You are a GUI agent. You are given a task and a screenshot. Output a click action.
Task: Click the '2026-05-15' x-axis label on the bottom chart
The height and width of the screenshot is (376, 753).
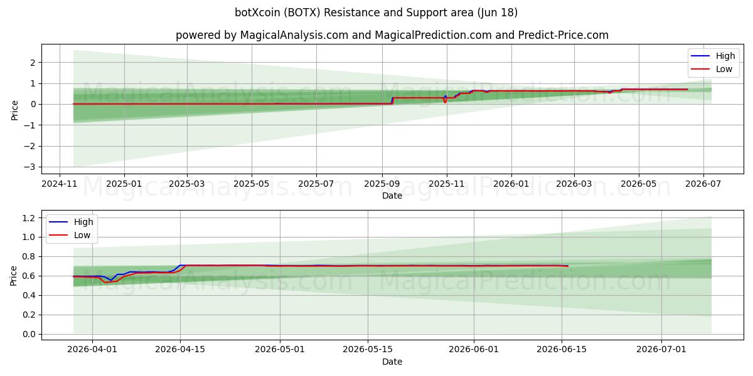pyautogui.click(x=368, y=350)
